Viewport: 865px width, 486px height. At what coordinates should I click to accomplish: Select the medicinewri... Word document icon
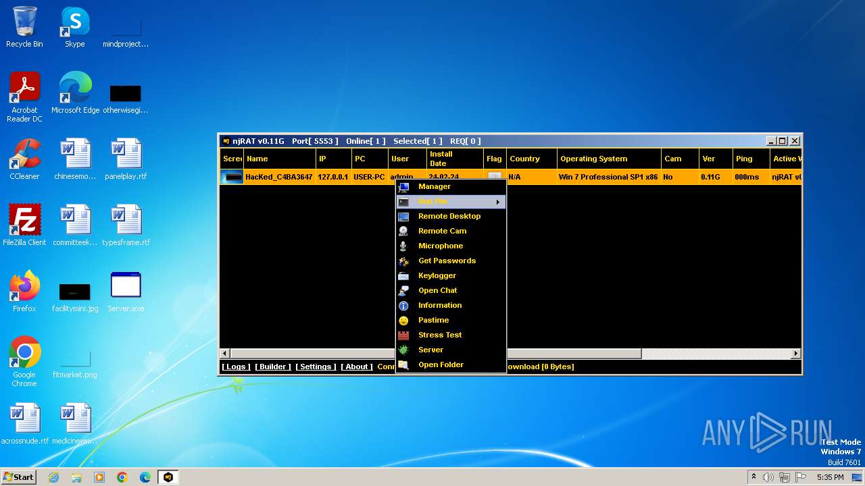75,424
